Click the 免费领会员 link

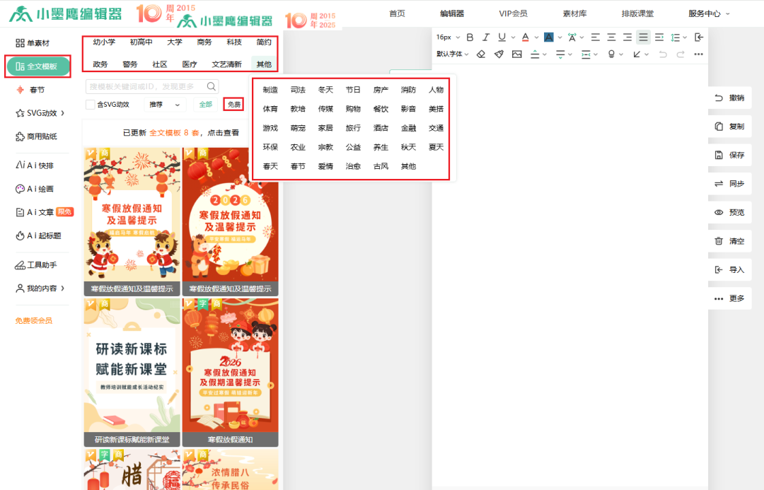[x=34, y=320]
